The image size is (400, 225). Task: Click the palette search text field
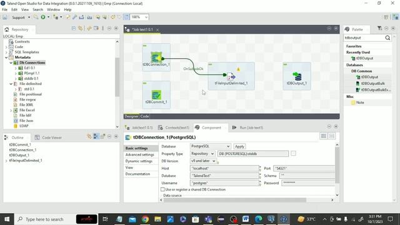pos(364,37)
